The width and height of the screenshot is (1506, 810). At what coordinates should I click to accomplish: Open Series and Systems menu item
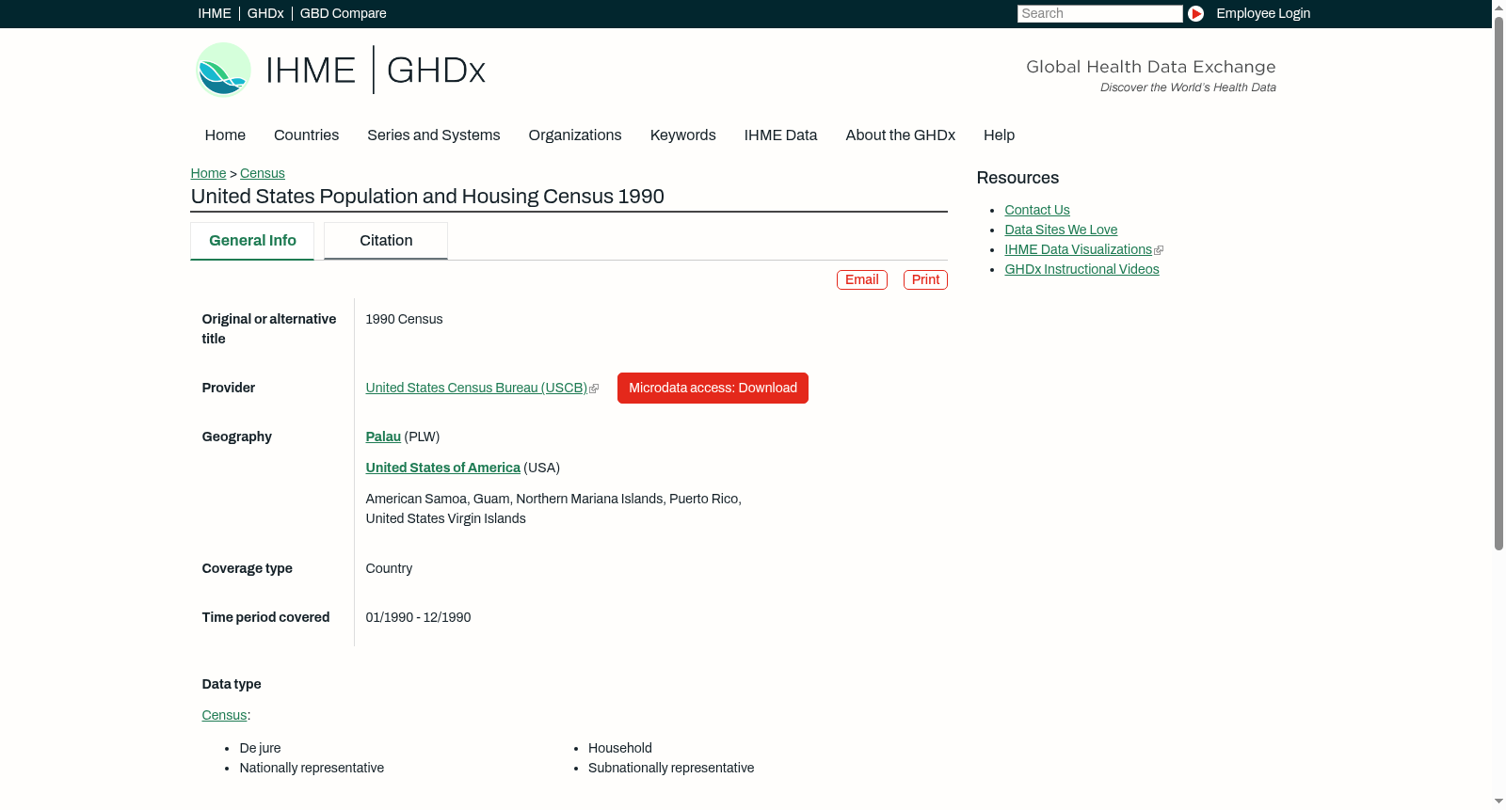[x=433, y=135]
